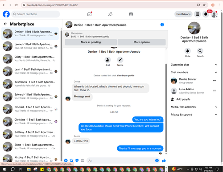This screenshot has width=223, height=172.
Task: Click Mark as pending button
Action: tap(91, 42)
